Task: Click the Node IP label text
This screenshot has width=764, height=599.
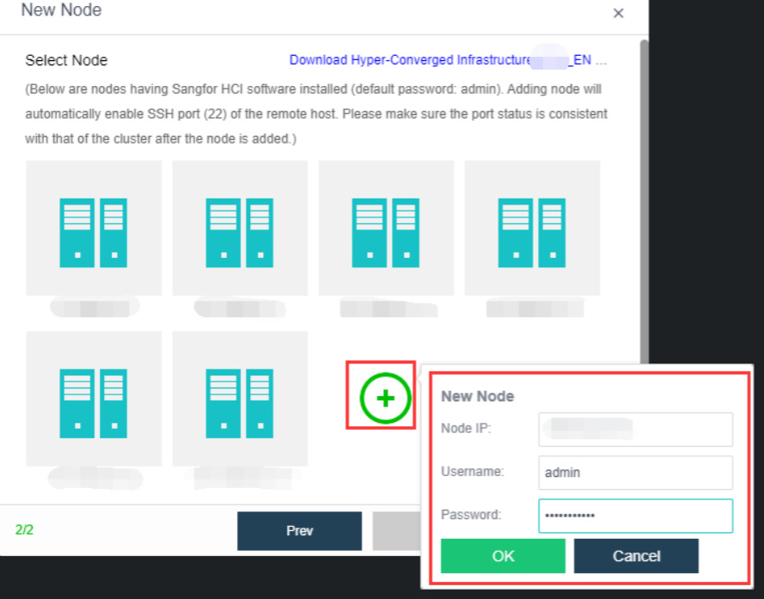Action: [x=466, y=428]
